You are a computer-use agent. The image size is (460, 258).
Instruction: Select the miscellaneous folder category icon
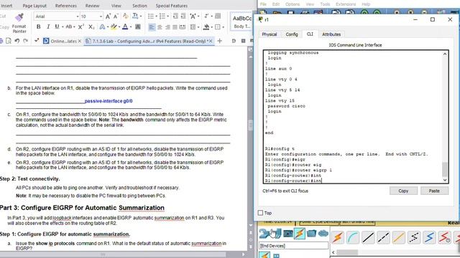pyautogui.click(x=311, y=234)
